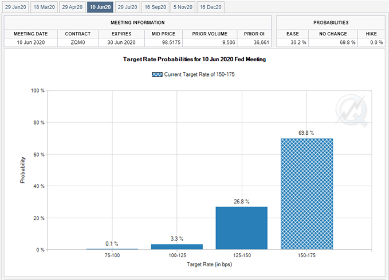Click the ZQM0 contract cell

77,42
